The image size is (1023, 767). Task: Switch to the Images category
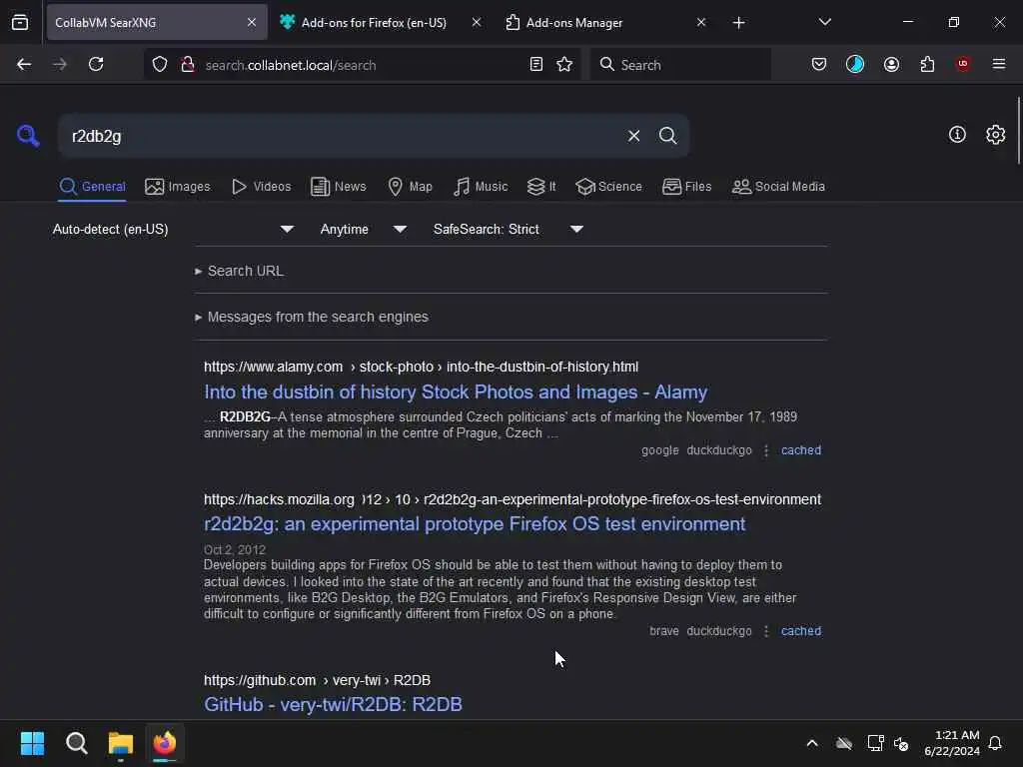pyautogui.click(x=178, y=187)
